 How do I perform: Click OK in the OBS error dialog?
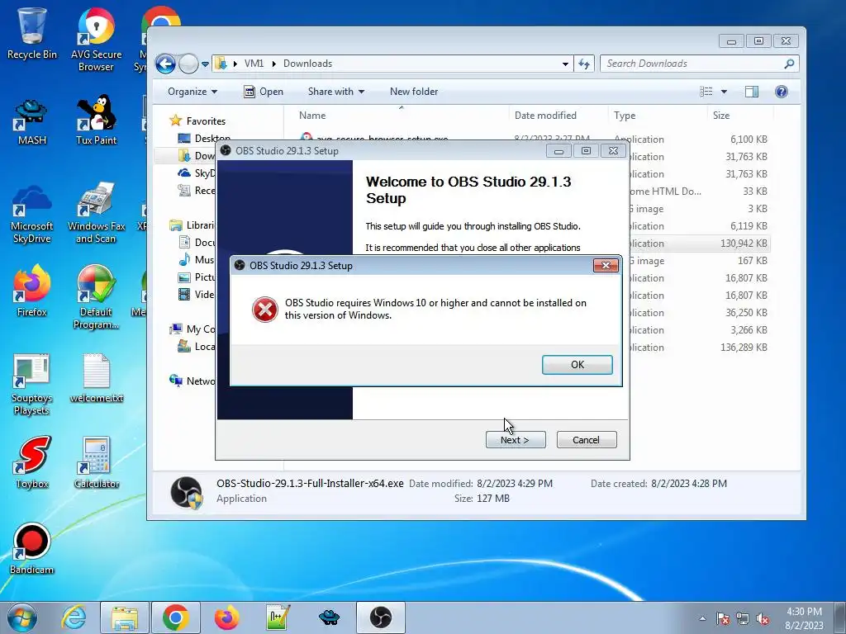pos(577,364)
